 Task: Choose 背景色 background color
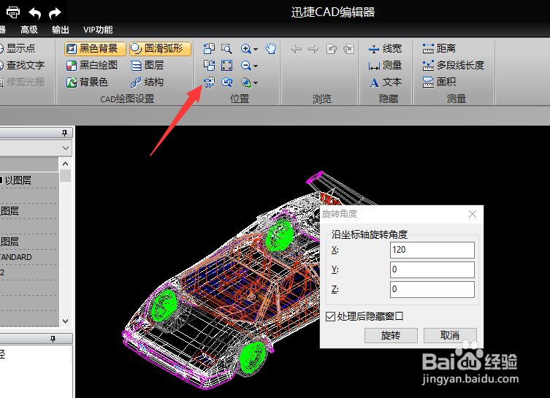pos(87,82)
